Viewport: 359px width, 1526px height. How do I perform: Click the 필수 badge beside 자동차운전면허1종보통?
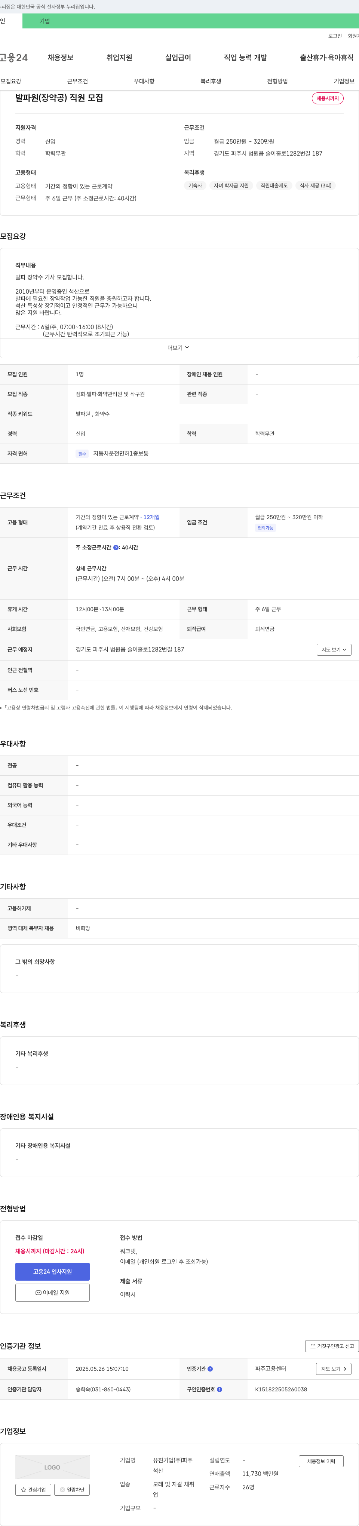[x=82, y=454]
